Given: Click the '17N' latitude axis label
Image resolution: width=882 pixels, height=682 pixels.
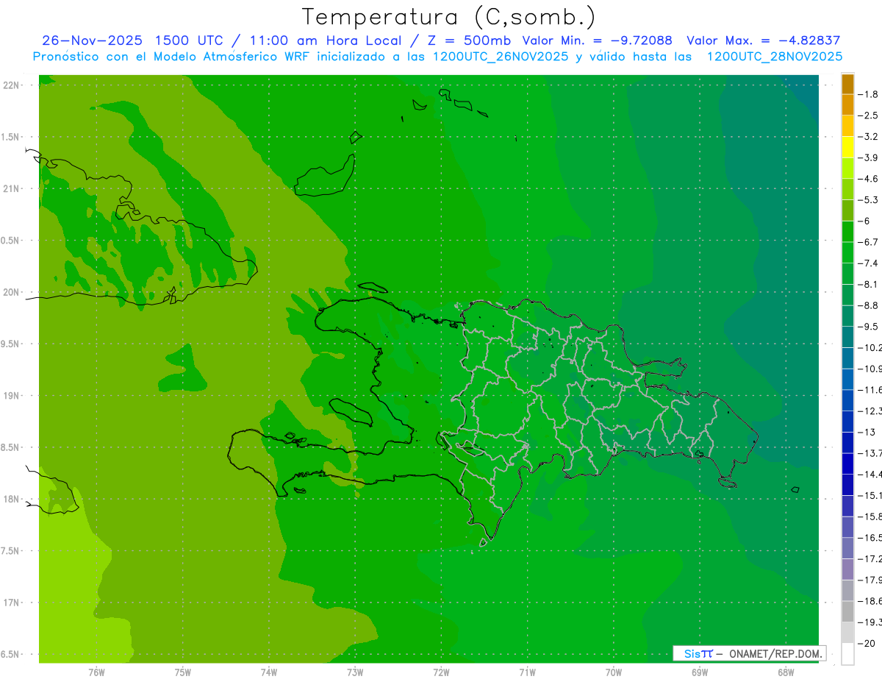Looking at the screenshot, I should click(x=10, y=603).
